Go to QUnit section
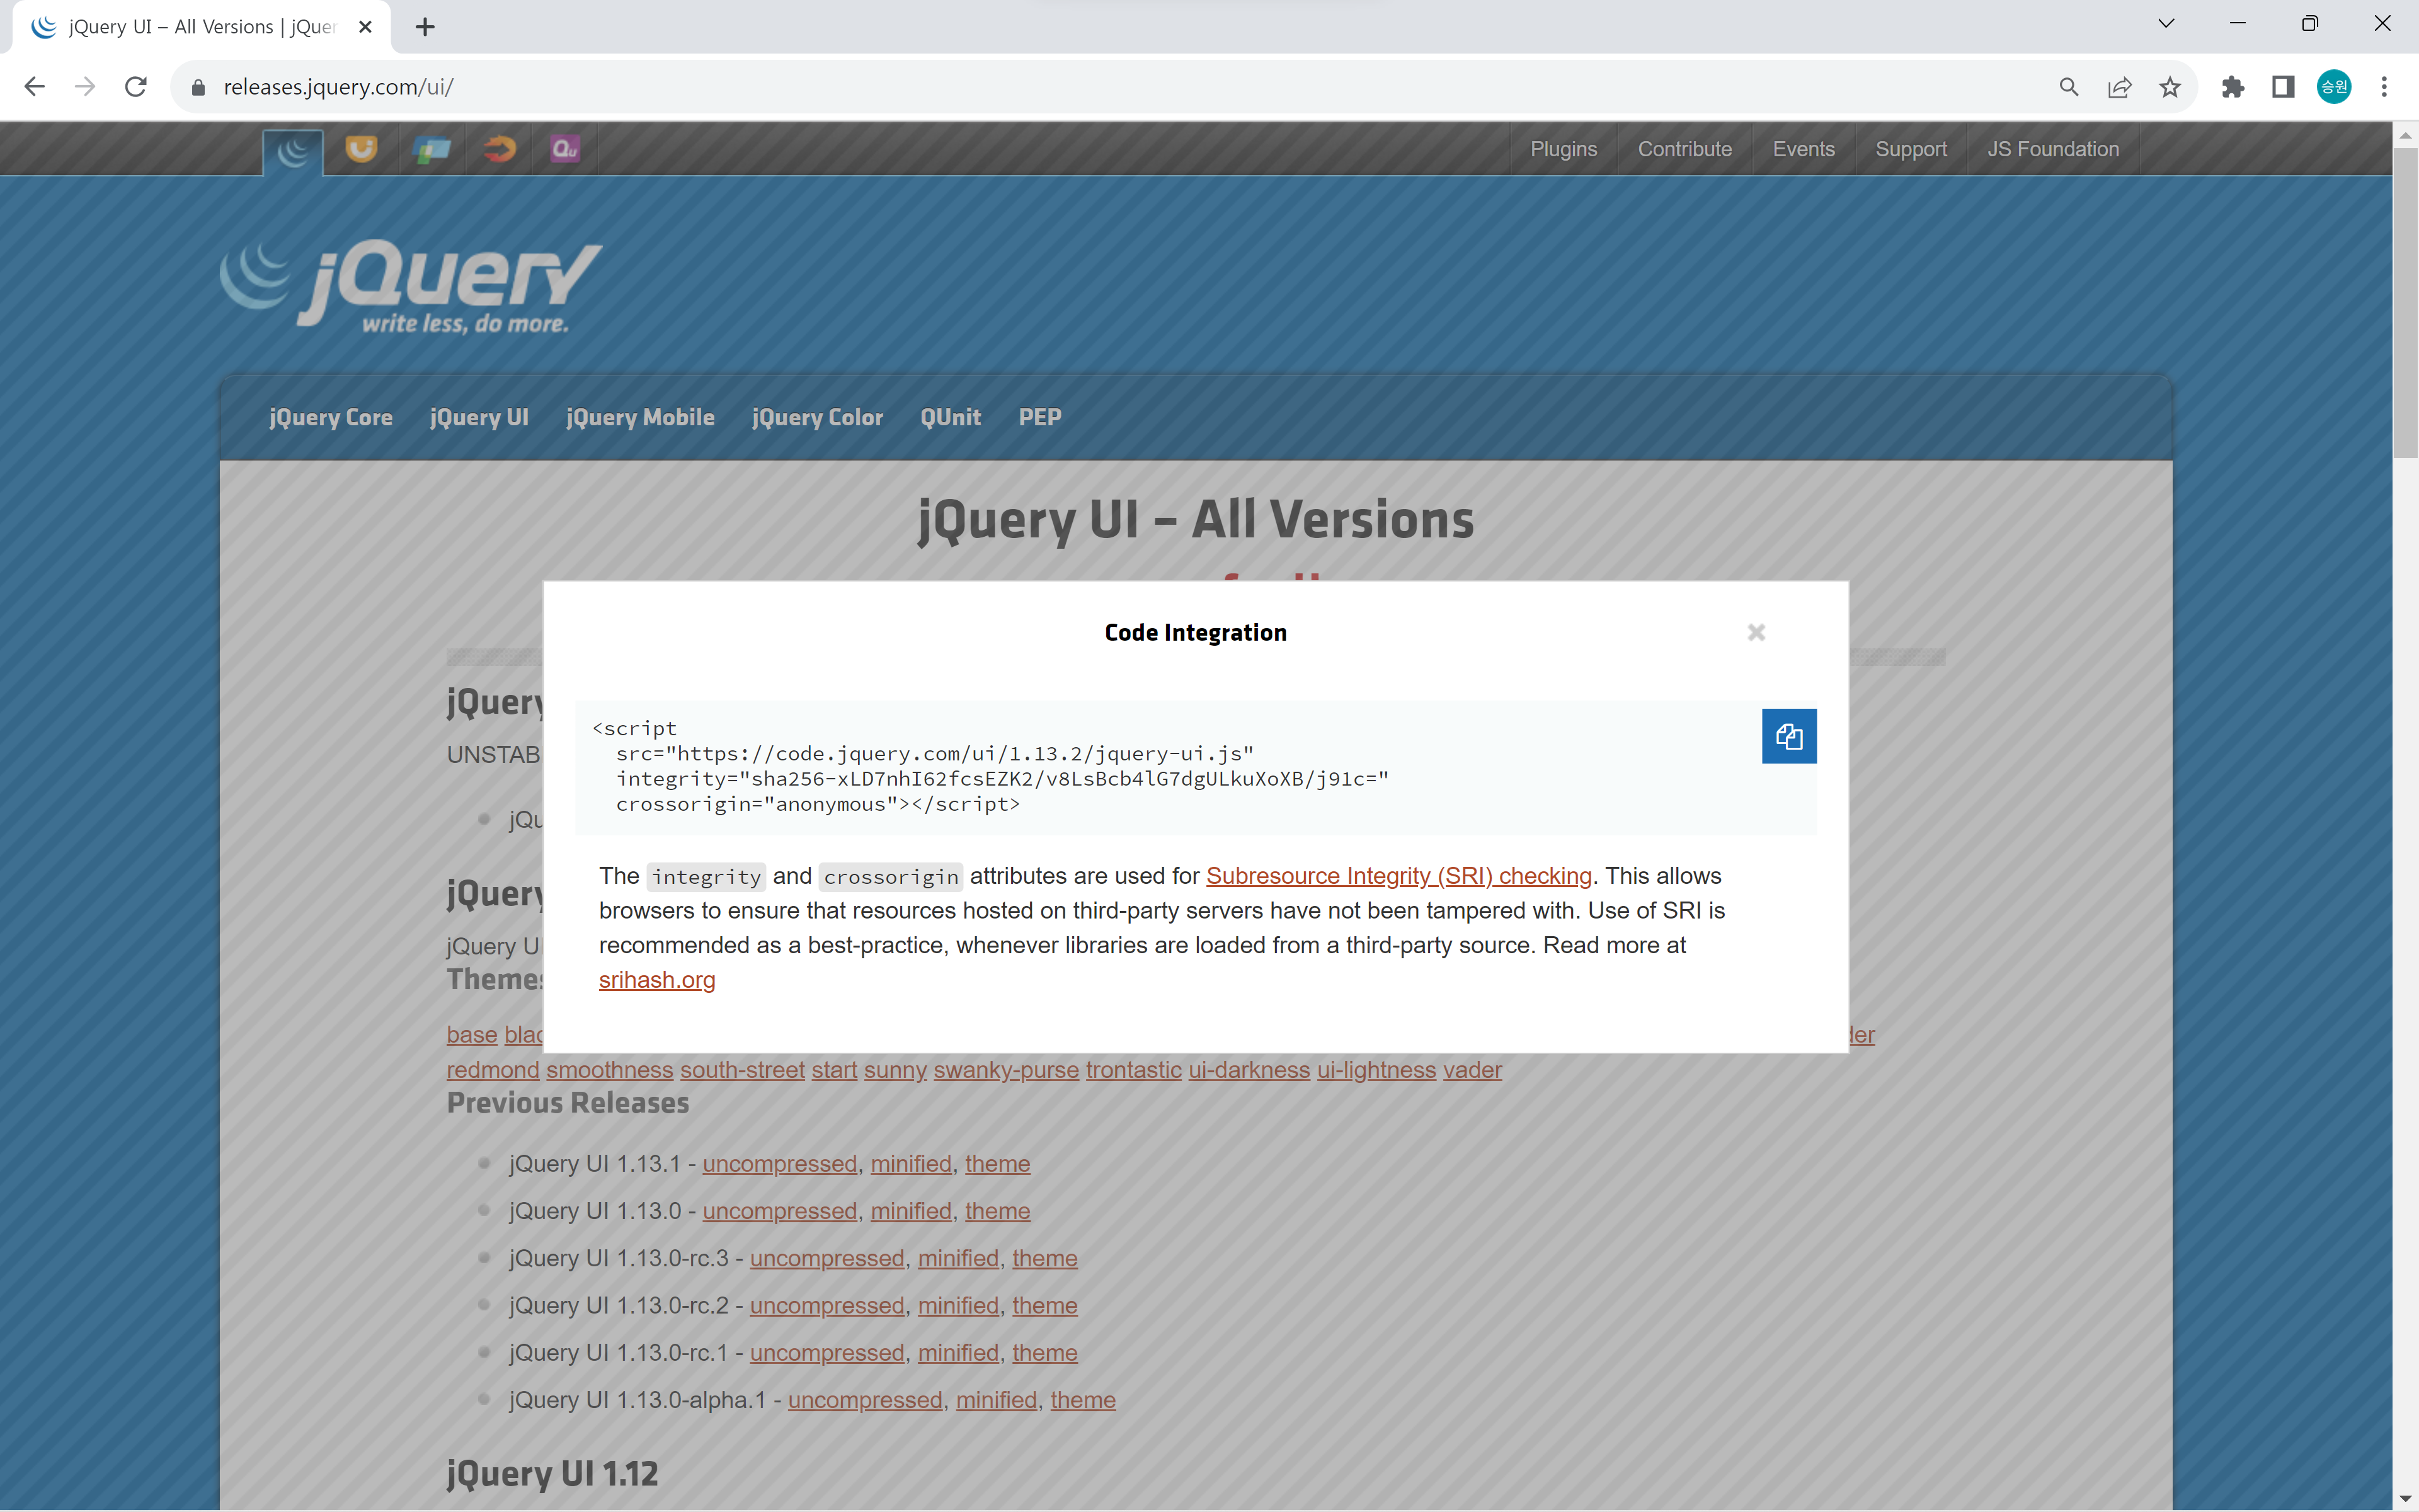Viewport: 2419px width, 1512px height. click(949, 418)
